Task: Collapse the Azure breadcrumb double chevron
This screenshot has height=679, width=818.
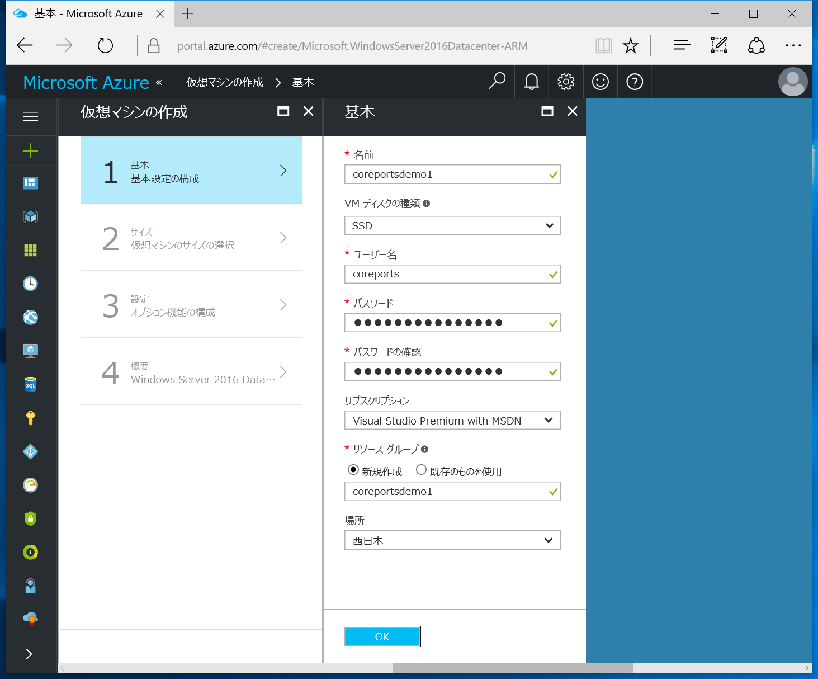Action: (x=159, y=82)
